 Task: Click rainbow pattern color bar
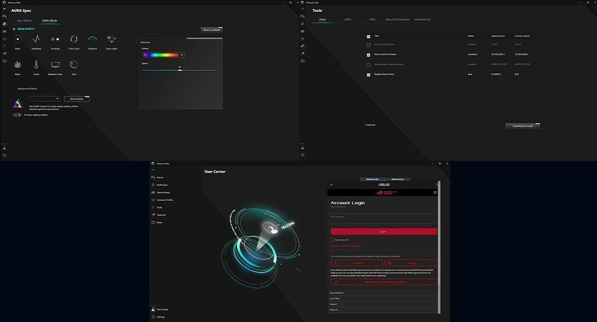click(x=161, y=55)
